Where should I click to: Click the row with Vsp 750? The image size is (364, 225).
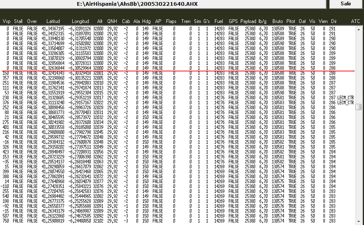164,220
